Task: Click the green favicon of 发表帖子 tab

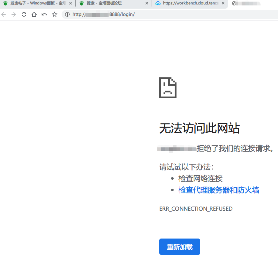Action: pyautogui.click(x=5, y=3)
